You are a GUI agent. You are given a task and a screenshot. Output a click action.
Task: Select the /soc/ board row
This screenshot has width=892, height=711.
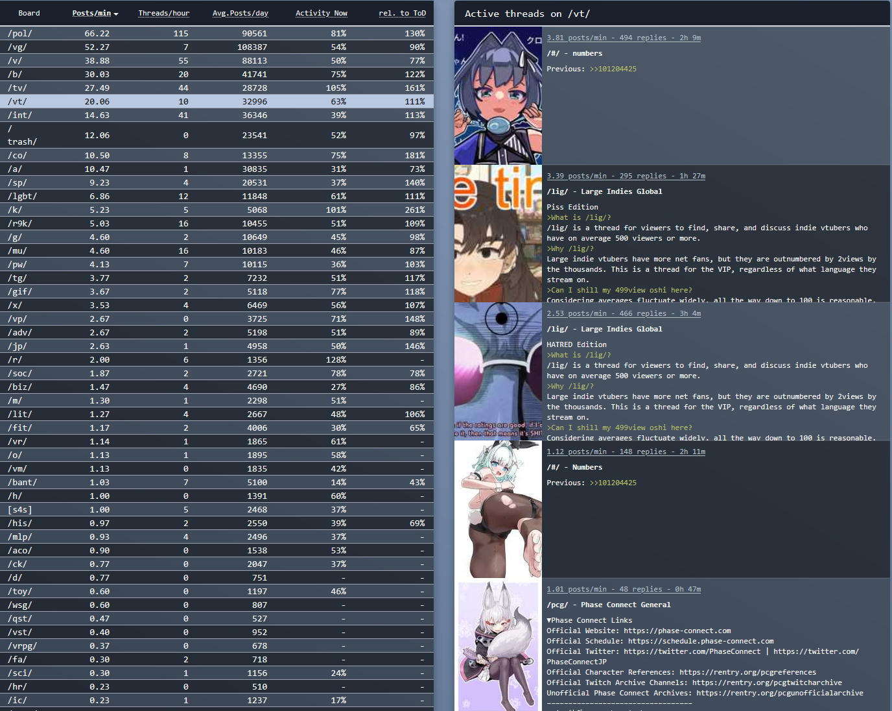217,373
